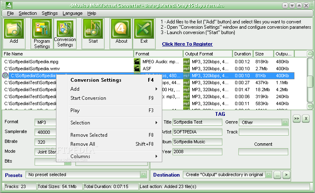The image size is (315, 193).
Task: Sort by Format column header
Action: coord(159,54)
